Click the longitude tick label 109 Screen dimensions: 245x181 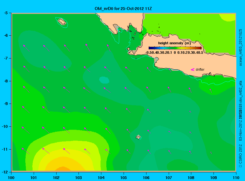[214, 178]
